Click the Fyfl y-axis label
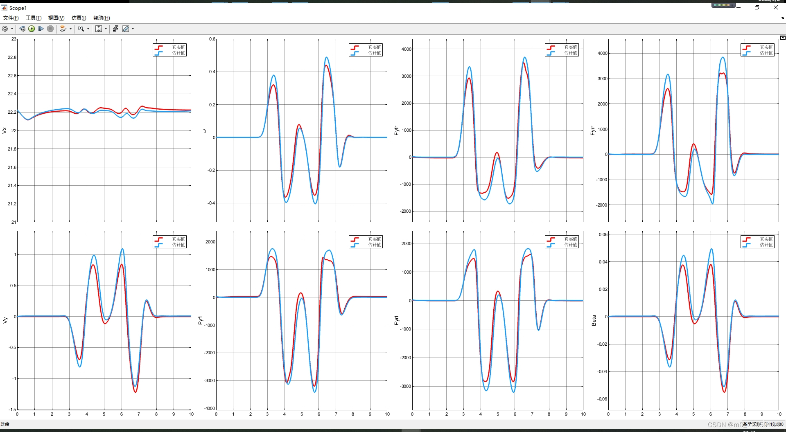This screenshot has height=432, width=786. (x=200, y=320)
